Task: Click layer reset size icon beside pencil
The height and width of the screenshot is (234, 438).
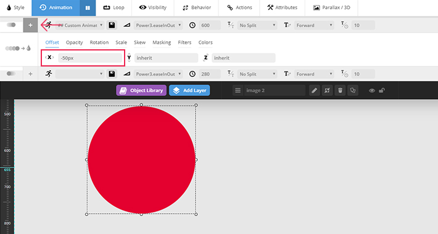Action: pos(327,91)
